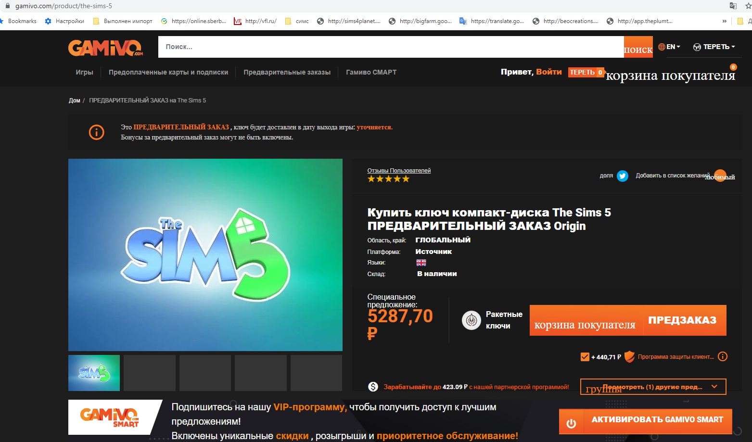
Task: Open the Настройки bookmark gear
Action: [64, 21]
